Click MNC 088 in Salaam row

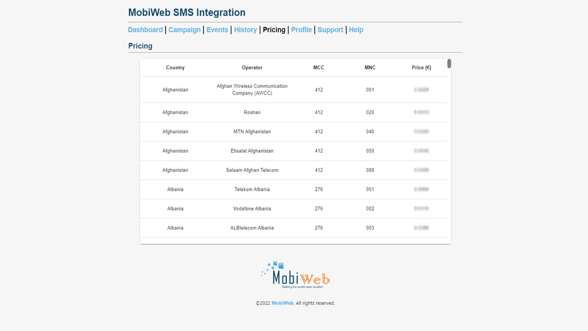370,171
